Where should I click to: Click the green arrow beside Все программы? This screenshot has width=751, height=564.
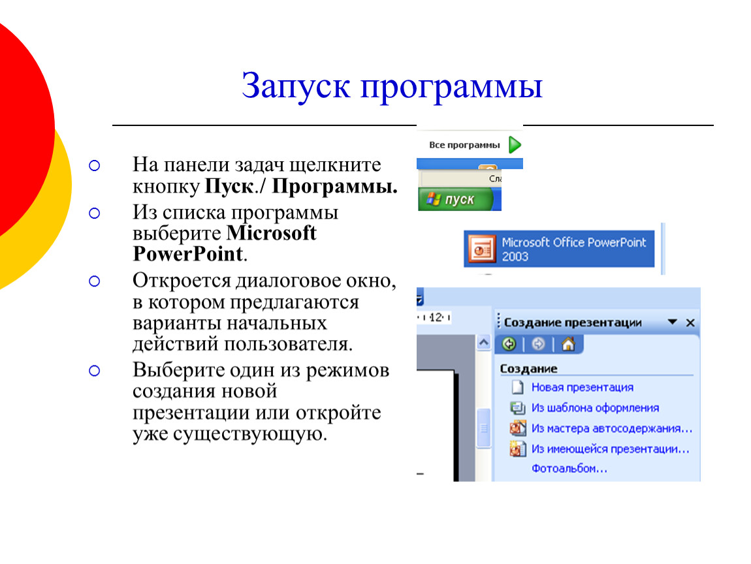coord(515,145)
